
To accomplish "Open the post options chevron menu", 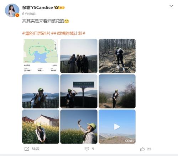I will click(x=171, y=6).
